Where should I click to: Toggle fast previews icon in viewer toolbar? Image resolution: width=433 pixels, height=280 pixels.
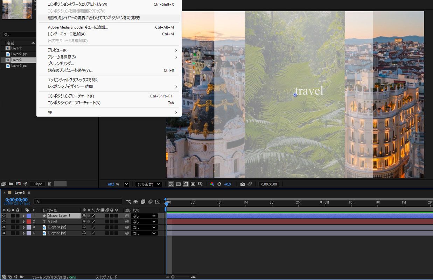(171, 184)
